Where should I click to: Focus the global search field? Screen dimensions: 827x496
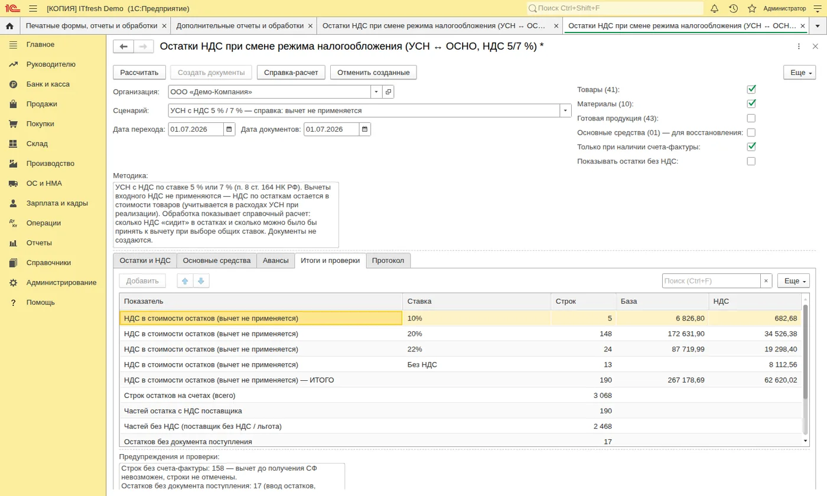(x=614, y=8)
